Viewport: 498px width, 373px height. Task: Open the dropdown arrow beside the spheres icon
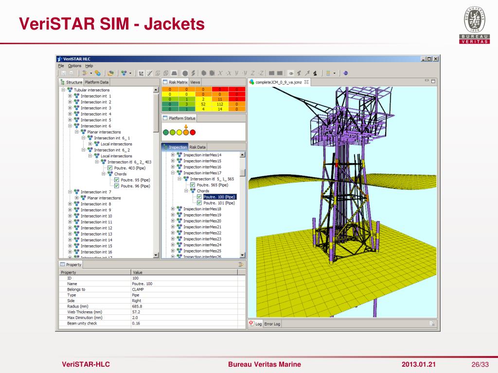click(130, 73)
